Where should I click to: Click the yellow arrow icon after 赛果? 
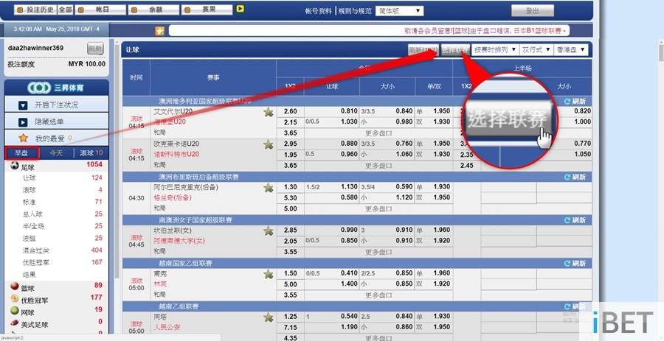pyautogui.click(x=240, y=8)
